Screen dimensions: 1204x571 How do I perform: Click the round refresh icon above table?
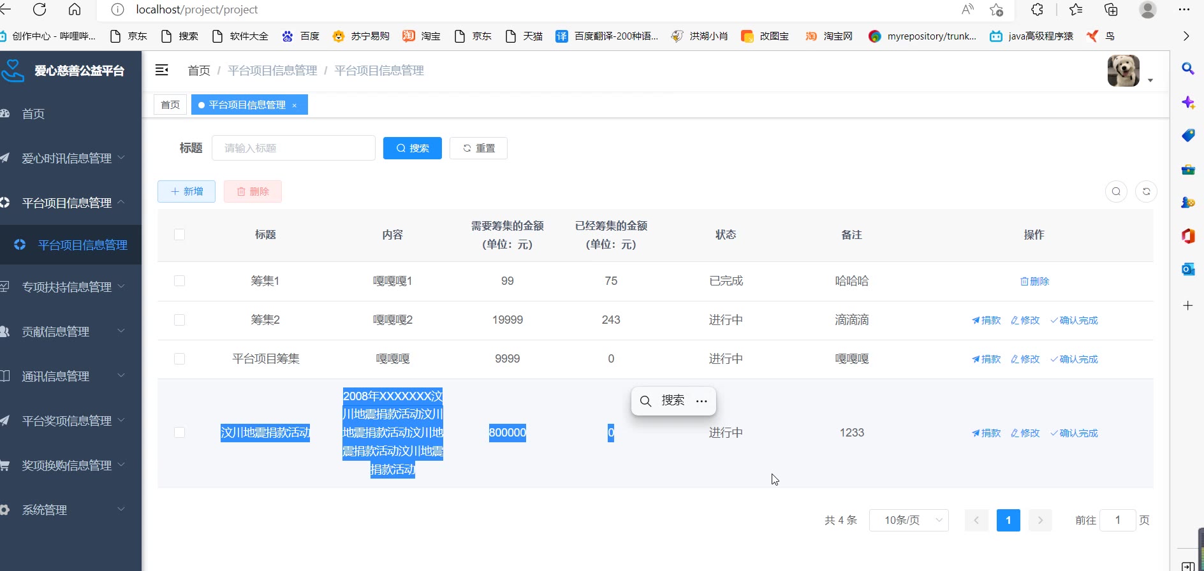(1146, 191)
